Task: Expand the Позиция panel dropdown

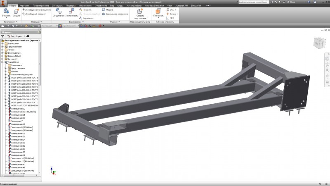Action: tap(36, 22)
